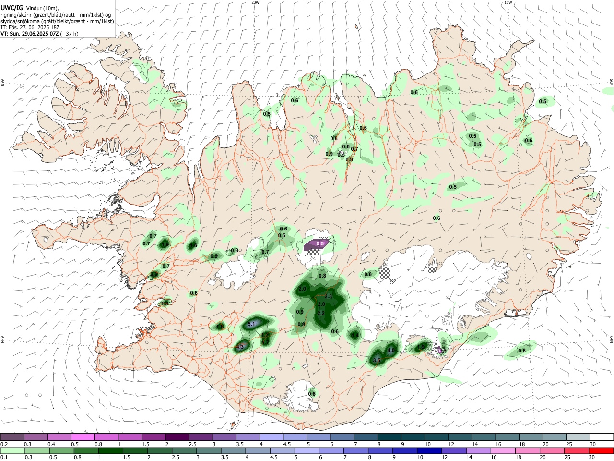
Task: Click the UWC/IG Vindur (10m) title text
Action: click(x=30, y=8)
